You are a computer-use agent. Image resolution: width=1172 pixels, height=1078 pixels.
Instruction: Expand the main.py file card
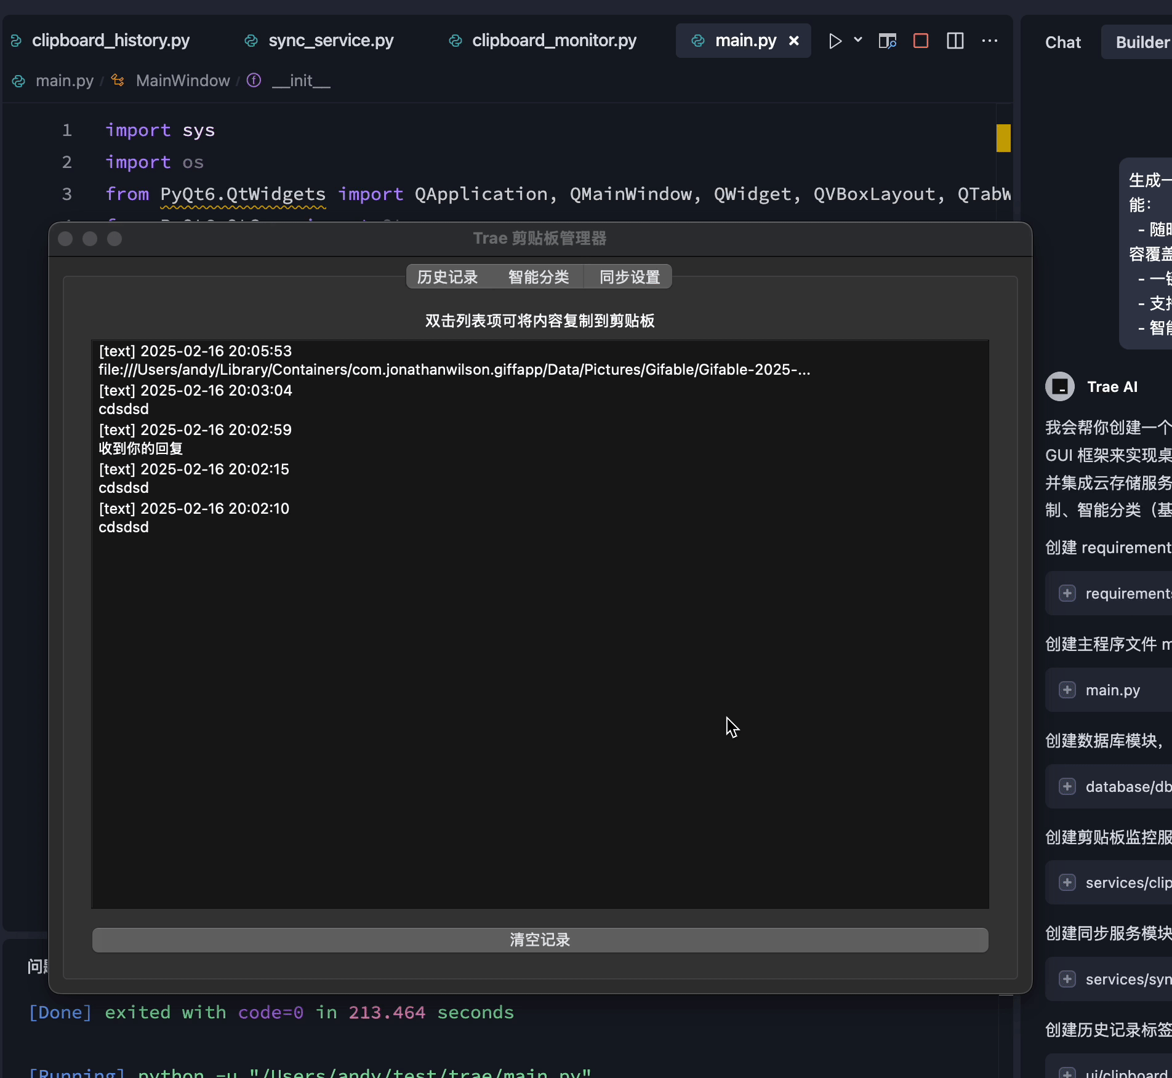[1067, 690]
